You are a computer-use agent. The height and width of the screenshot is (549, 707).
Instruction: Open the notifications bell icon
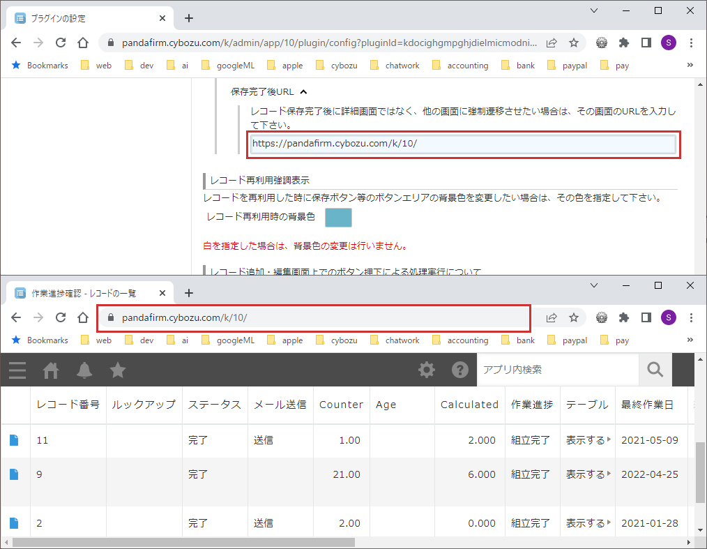[84, 370]
